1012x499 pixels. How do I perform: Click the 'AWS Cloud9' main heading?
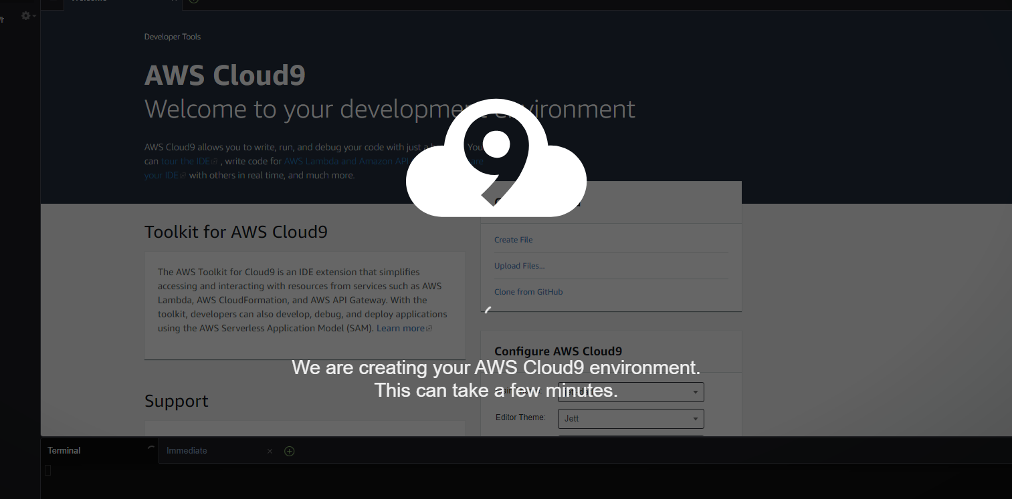point(225,75)
